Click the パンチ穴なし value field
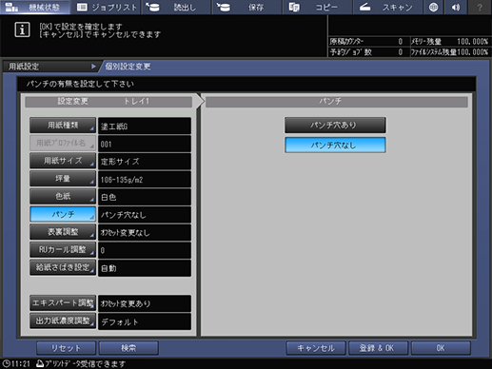 (145, 215)
